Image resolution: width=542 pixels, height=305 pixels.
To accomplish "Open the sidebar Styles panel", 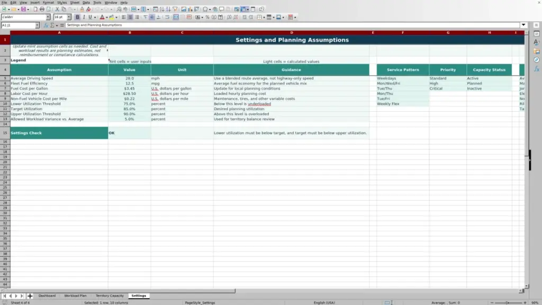I will coord(537,42).
